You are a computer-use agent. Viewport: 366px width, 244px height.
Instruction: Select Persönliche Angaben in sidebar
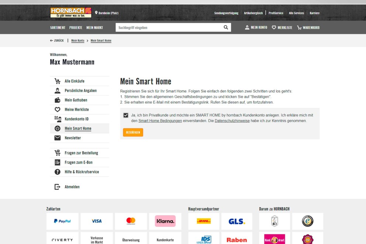[x=80, y=90]
